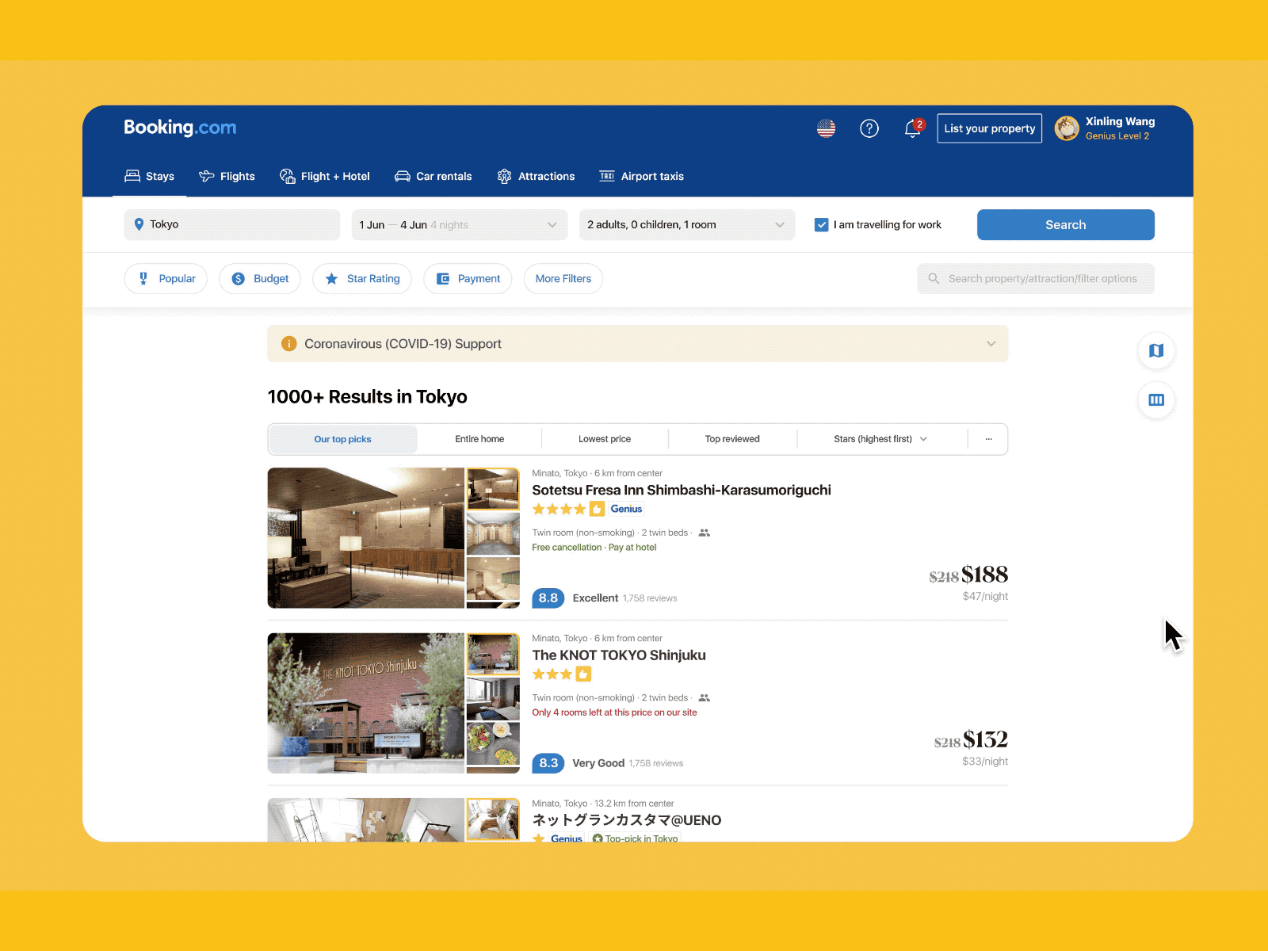Sort by Lowest price
The image size is (1268, 951).
[x=605, y=439]
